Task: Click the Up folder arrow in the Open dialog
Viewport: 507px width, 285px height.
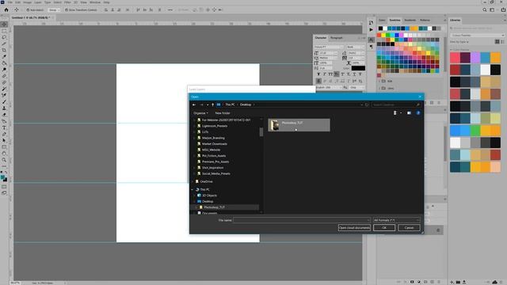Action: point(212,104)
